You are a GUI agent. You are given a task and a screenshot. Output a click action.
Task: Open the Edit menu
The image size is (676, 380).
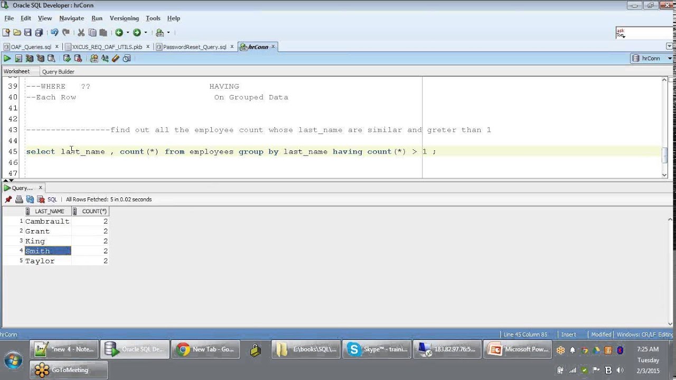26,18
